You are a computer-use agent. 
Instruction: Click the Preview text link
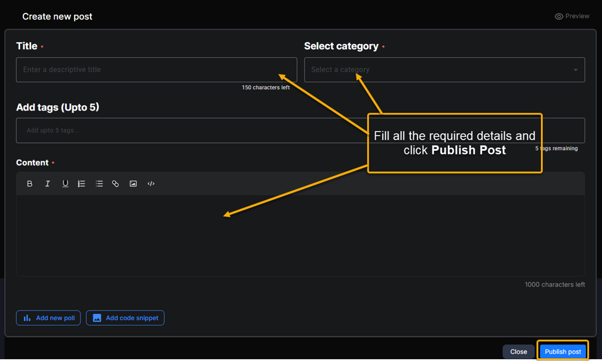click(577, 16)
